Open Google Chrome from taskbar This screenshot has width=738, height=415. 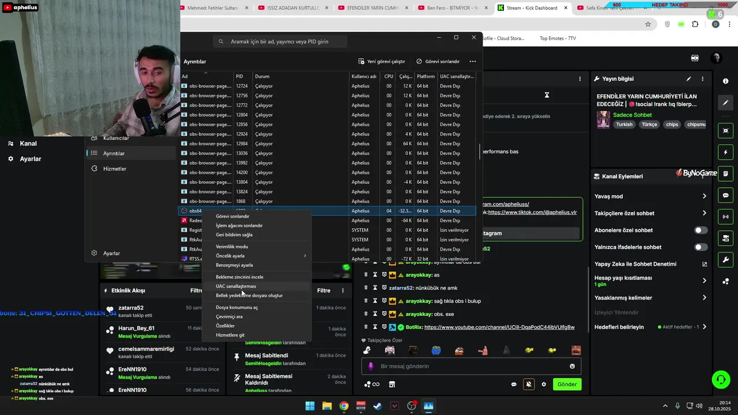point(344,406)
